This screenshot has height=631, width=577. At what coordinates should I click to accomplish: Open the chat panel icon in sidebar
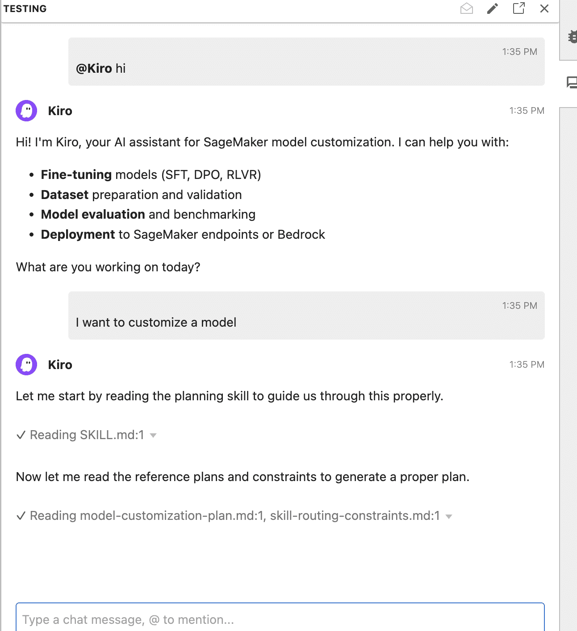[x=572, y=83]
